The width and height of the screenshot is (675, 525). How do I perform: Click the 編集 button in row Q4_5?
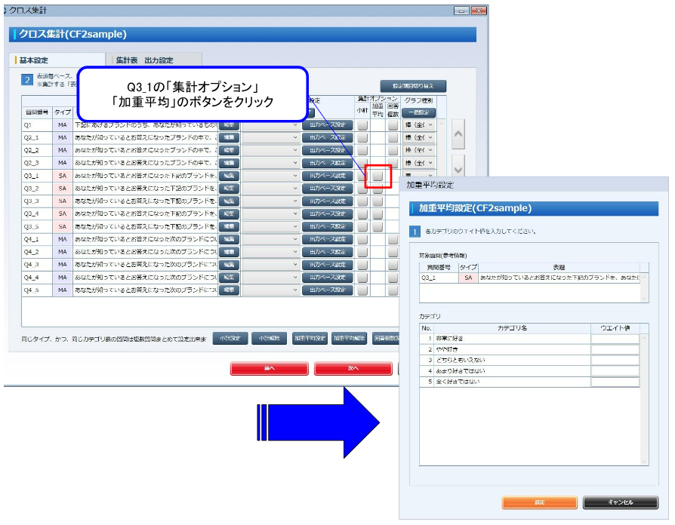(228, 290)
